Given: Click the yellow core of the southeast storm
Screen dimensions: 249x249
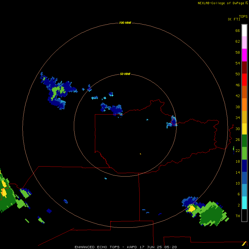Looking at the screenshot, I should (x=192, y=209).
